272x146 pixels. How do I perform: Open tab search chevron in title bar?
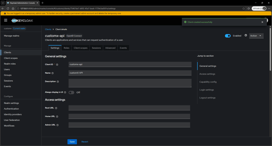click(3, 3)
